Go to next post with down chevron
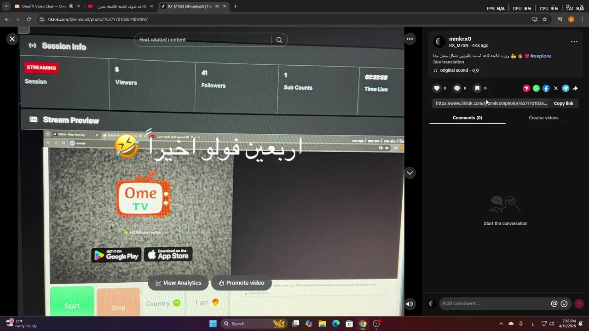Screen dimensions: 589x331 410,173
